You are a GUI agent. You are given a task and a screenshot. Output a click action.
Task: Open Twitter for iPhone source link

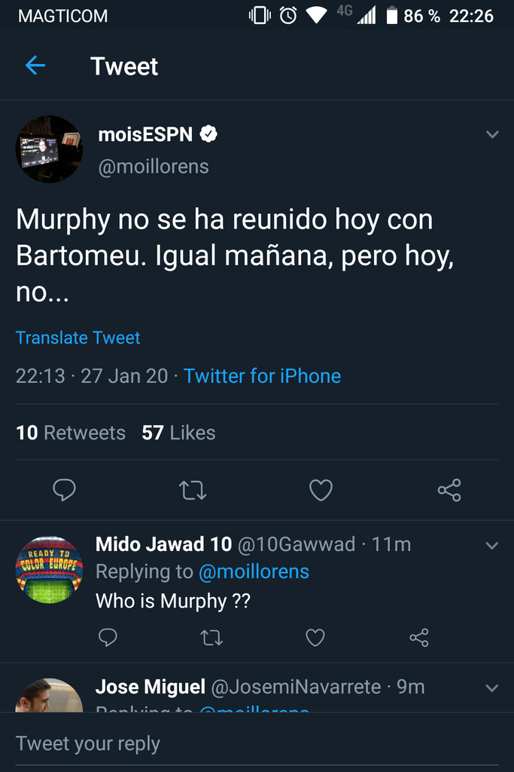click(262, 375)
